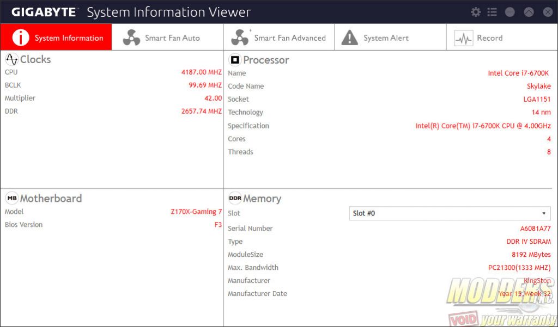Click the code name Skylake
The image size is (558, 327).
click(x=539, y=87)
